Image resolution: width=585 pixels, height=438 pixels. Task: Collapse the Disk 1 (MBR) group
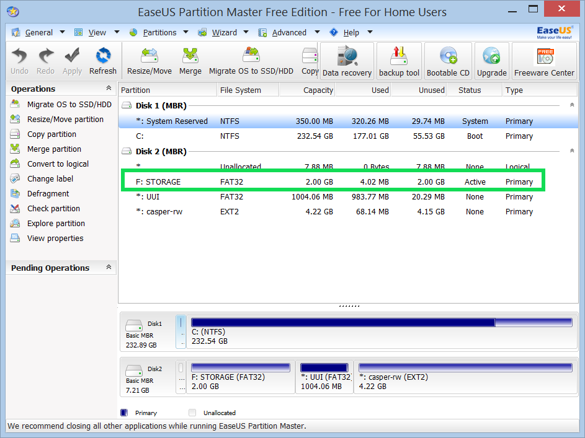point(572,105)
